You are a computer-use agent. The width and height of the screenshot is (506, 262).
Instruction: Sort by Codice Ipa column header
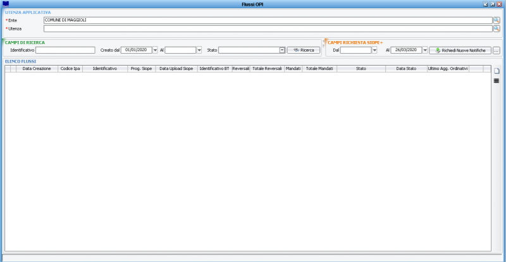pyautogui.click(x=70, y=69)
